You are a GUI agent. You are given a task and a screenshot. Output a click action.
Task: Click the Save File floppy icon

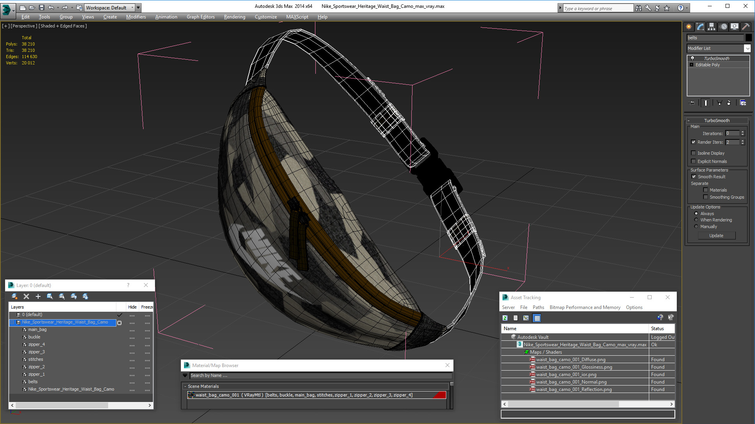pos(41,7)
